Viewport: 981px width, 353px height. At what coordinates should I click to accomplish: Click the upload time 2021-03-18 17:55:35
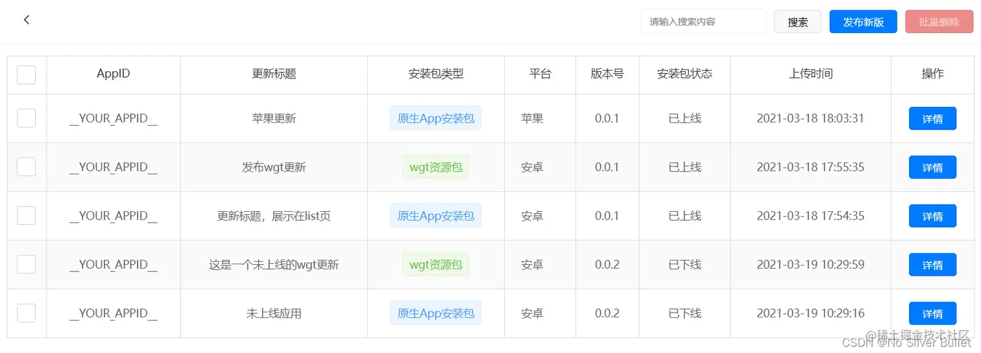810,167
